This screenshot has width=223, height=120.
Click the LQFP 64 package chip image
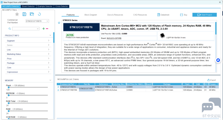(x=162, y=36)
